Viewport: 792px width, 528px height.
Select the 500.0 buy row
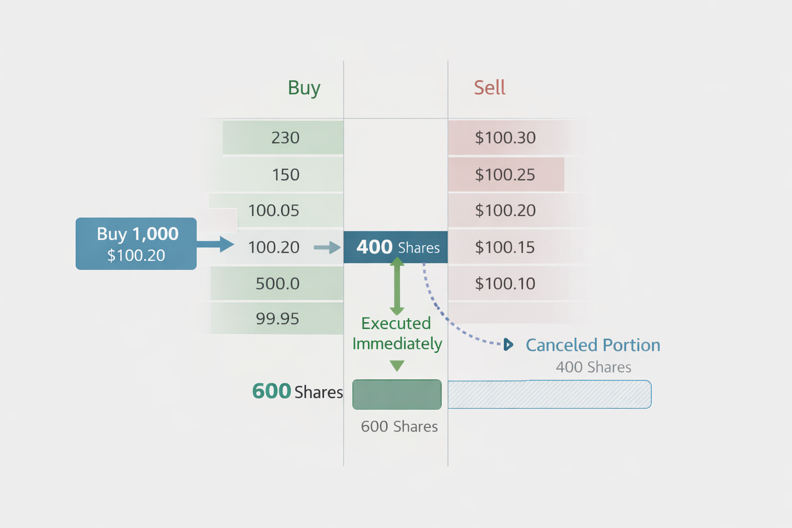tap(277, 284)
